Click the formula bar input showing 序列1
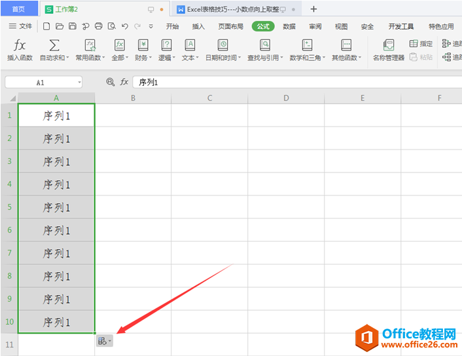Image resolution: width=462 pixels, height=356 pixels. [x=297, y=83]
